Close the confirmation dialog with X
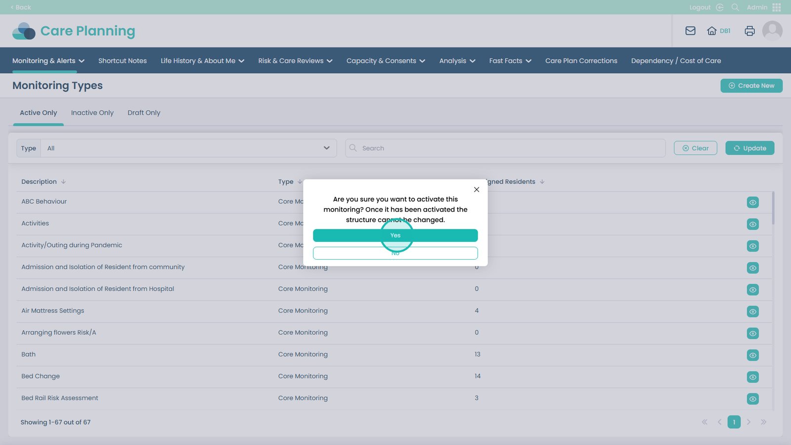The height and width of the screenshot is (445, 791). [x=477, y=189]
